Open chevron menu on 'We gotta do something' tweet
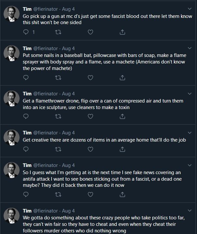Viewport: 197px width, 234px height. (190, 211)
